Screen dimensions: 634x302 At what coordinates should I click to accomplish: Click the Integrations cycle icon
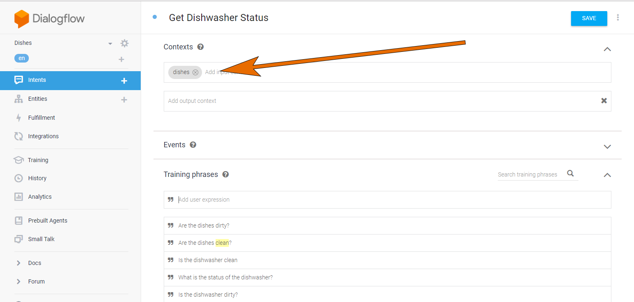(x=19, y=136)
